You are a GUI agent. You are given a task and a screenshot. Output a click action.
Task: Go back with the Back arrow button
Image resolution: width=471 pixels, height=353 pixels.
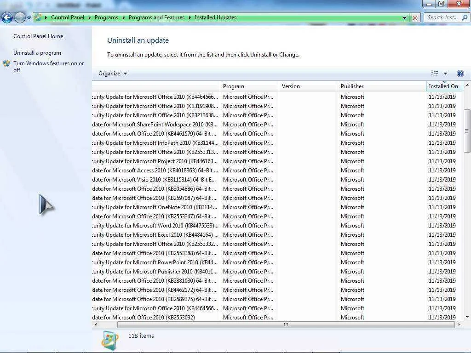[x=7, y=18]
